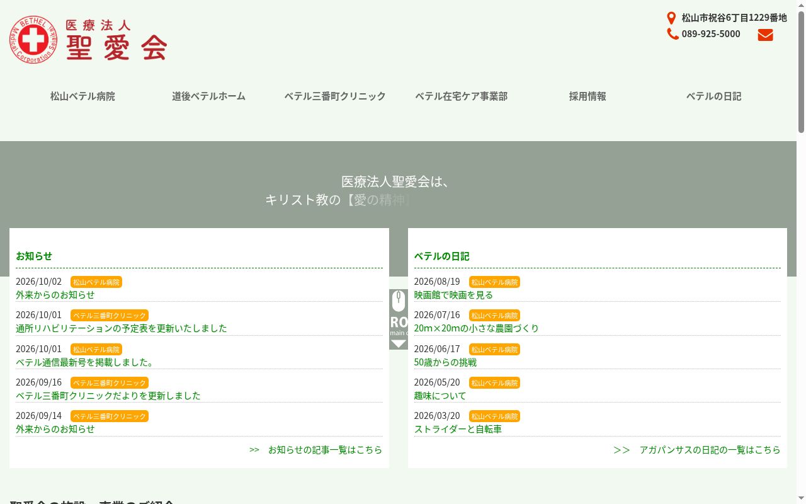Click the 医療法人 聖愛会 logo text

point(116,40)
